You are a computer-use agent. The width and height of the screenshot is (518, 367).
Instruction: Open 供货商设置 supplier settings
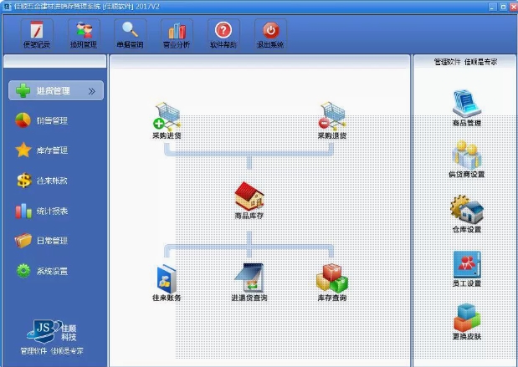tap(467, 160)
